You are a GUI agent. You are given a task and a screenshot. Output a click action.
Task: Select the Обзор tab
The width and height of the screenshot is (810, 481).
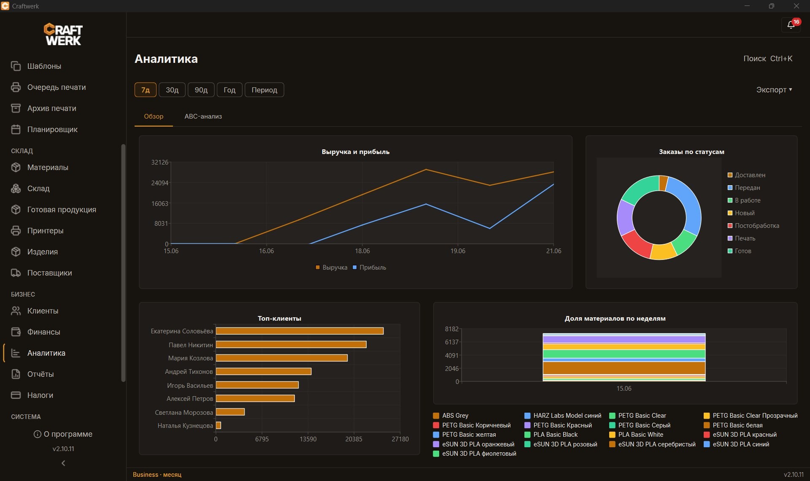[154, 116]
